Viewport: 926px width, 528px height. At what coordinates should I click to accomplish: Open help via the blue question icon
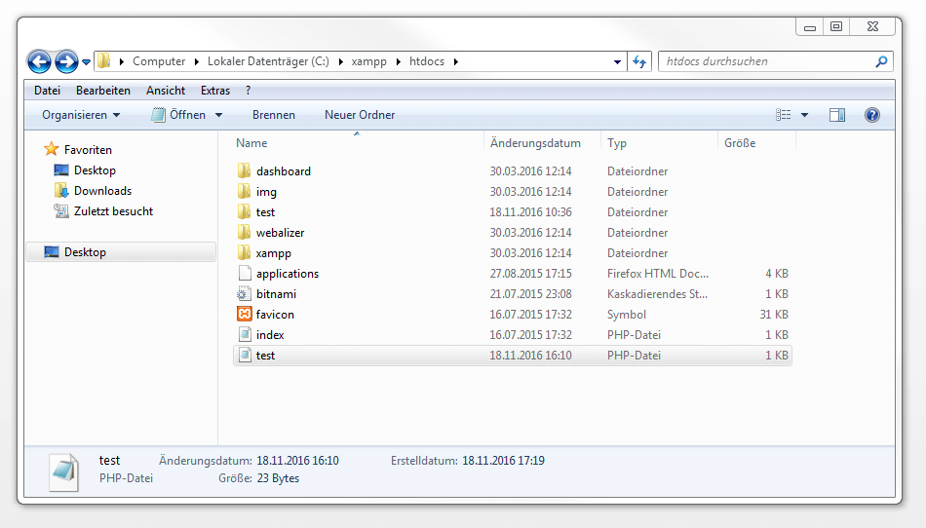click(x=871, y=114)
